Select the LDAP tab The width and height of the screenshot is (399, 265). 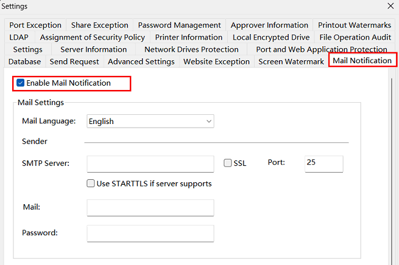pos(19,37)
